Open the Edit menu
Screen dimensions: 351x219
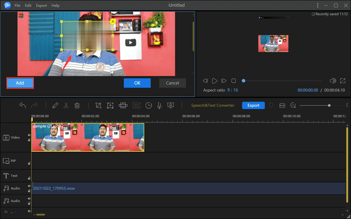pos(28,6)
